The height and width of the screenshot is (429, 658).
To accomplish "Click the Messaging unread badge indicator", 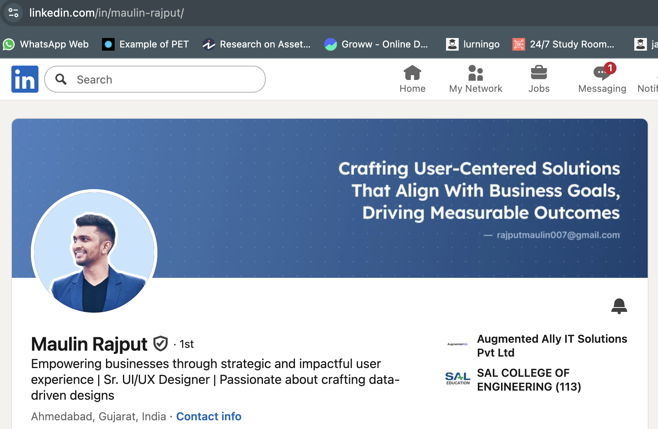I will coord(610,68).
